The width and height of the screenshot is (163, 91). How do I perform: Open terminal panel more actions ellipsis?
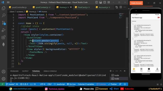coord(117,71)
